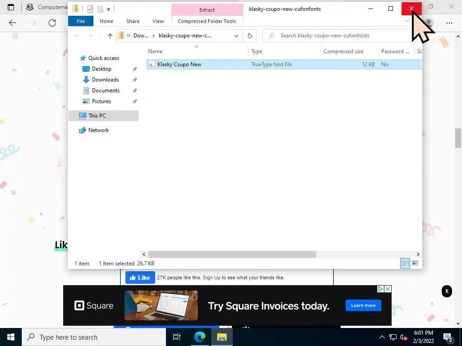The width and height of the screenshot is (462, 346).
Task: Click the AdChoices triangle icon on ad
Action: click(x=381, y=289)
